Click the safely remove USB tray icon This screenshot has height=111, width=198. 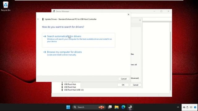click(x=187, y=107)
